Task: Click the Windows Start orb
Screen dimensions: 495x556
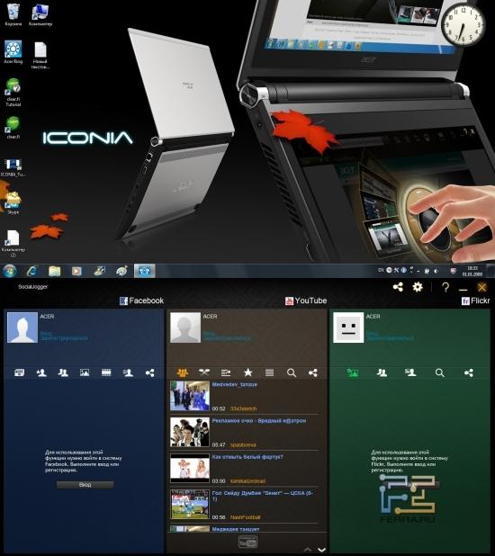Action: click(10, 271)
